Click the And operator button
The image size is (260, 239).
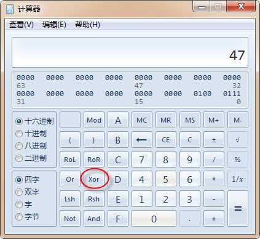[94, 219]
